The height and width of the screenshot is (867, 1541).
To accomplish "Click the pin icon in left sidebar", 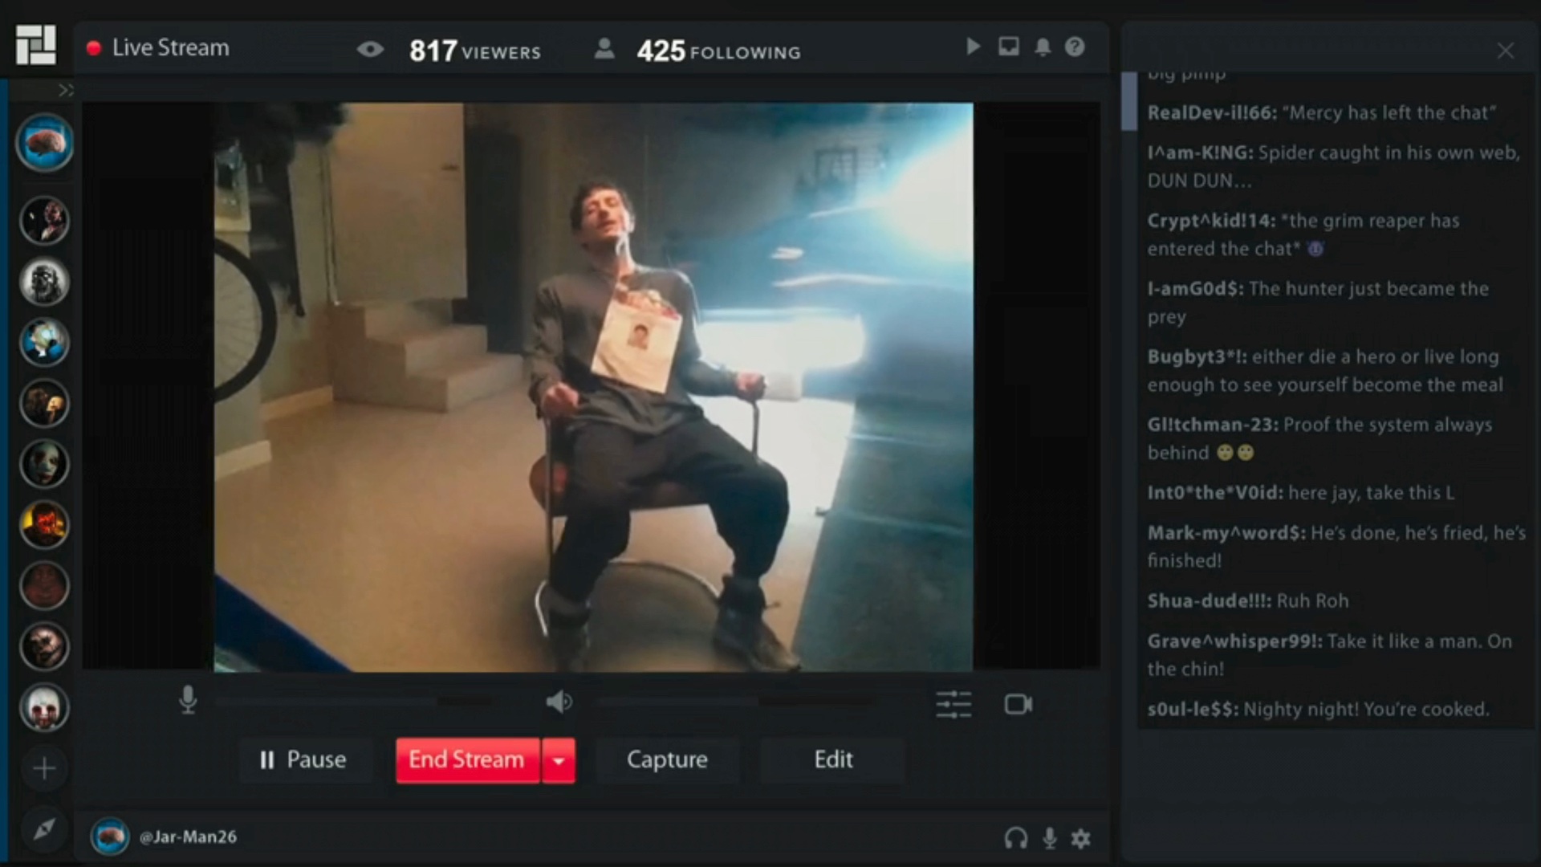I will [44, 829].
